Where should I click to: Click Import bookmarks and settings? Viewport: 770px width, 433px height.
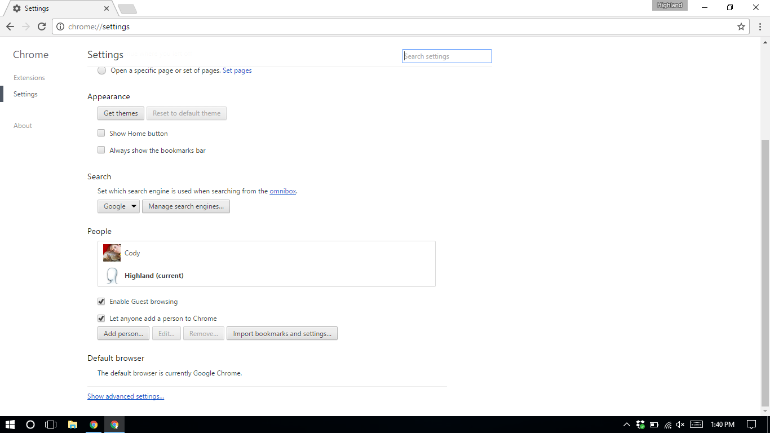pos(282,334)
